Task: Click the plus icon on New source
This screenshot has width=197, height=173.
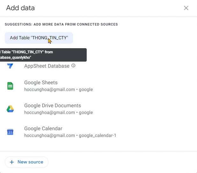Action: [12, 162]
